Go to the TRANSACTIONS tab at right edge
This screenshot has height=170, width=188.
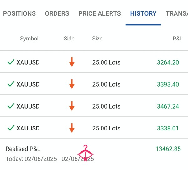coord(177,13)
